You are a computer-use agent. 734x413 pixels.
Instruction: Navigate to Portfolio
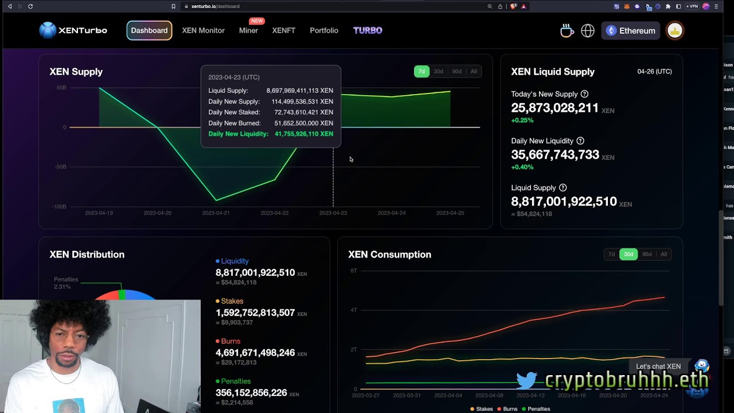click(x=324, y=30)
